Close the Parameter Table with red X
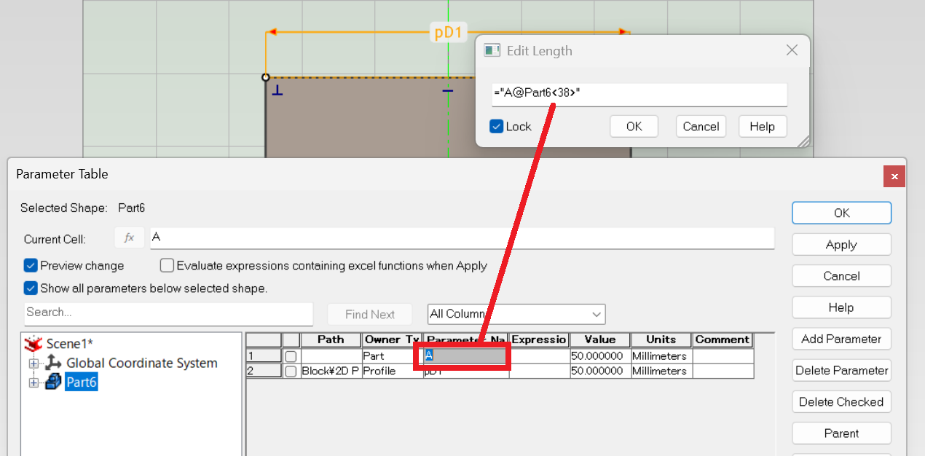Viewport: 925px width, 456px height. pyautogui.click(x=894, y=176)
